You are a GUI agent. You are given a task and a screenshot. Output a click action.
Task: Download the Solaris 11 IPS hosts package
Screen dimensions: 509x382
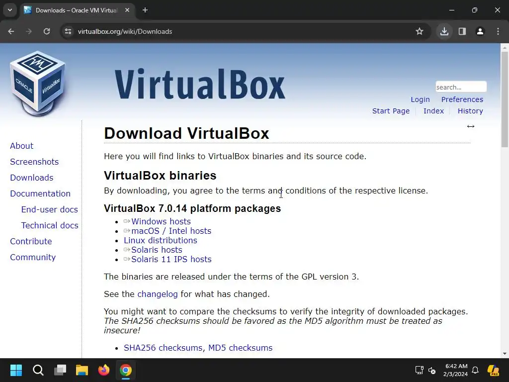click(x=171, y=259)
